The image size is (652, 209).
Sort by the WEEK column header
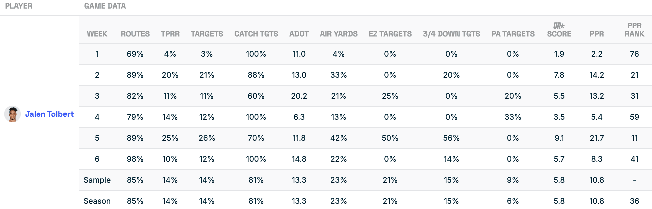97,34
